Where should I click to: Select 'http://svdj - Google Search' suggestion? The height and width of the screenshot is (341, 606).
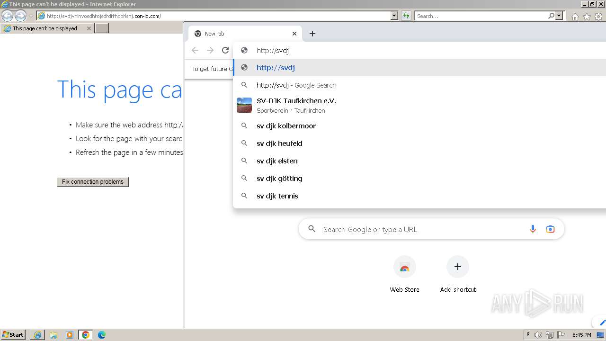pyautogui.click(x=419, y=85)
